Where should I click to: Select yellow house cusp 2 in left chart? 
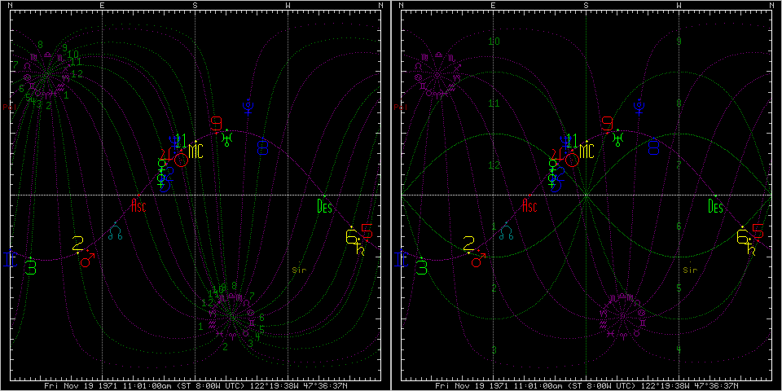tap(78, 244)
